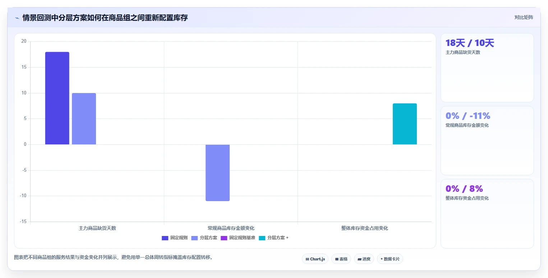Select the 18天 / 10天 data card
548x278 pixels.
click(x=487, y=68)
